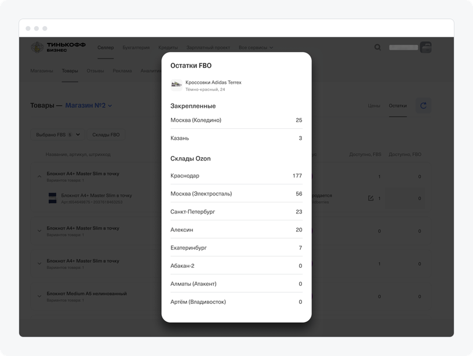The image size is (473, 356).
Task: Select the Москва (Коледино) warehouse row
Action: (236, 120)
